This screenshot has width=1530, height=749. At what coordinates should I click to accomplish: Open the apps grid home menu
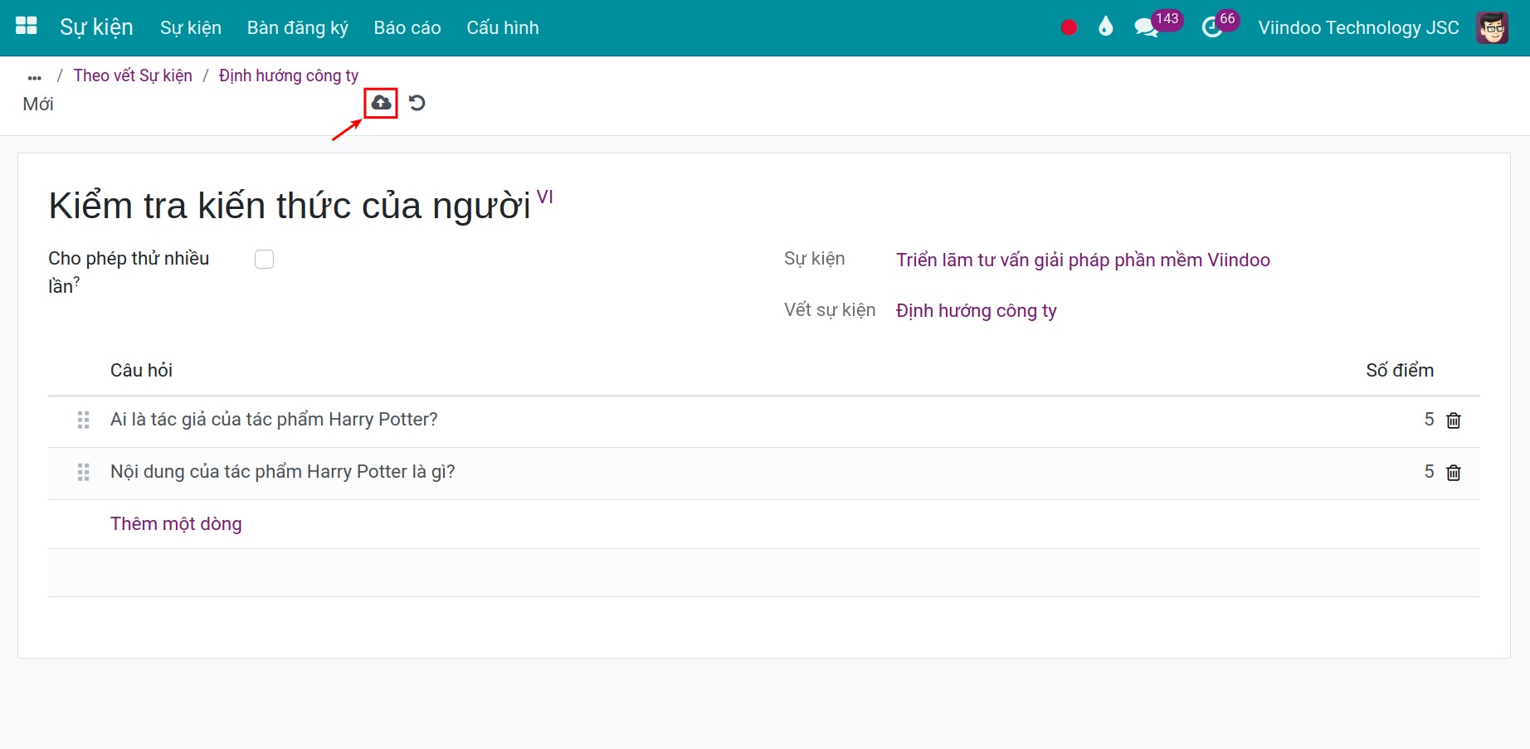27,27
